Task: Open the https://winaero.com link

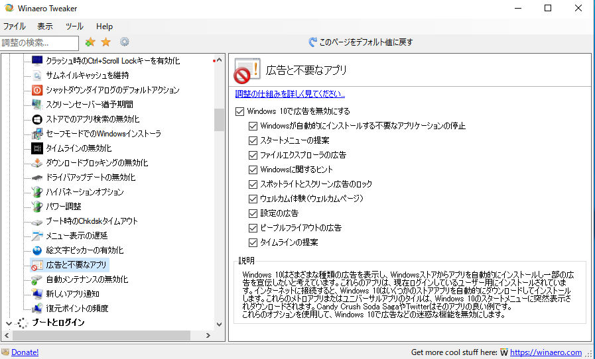Action: [546, 352]
